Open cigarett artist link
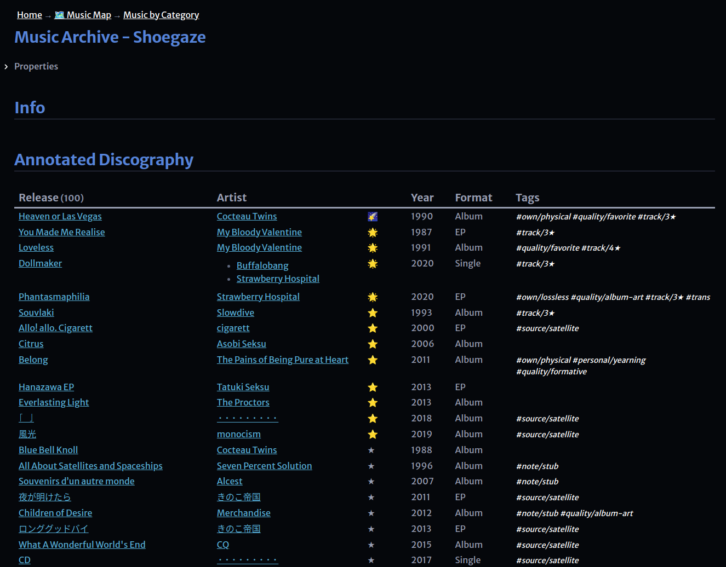 point(233,328)
